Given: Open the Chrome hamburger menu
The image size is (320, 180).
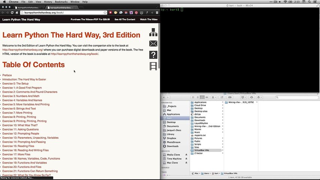Looking at the screenshot, I should (x=157, y=13).
